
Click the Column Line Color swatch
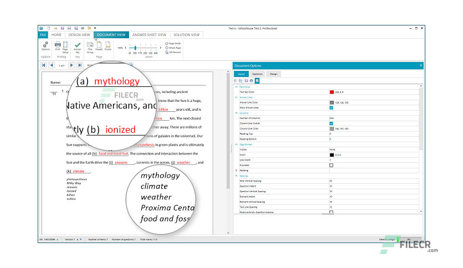332,128
